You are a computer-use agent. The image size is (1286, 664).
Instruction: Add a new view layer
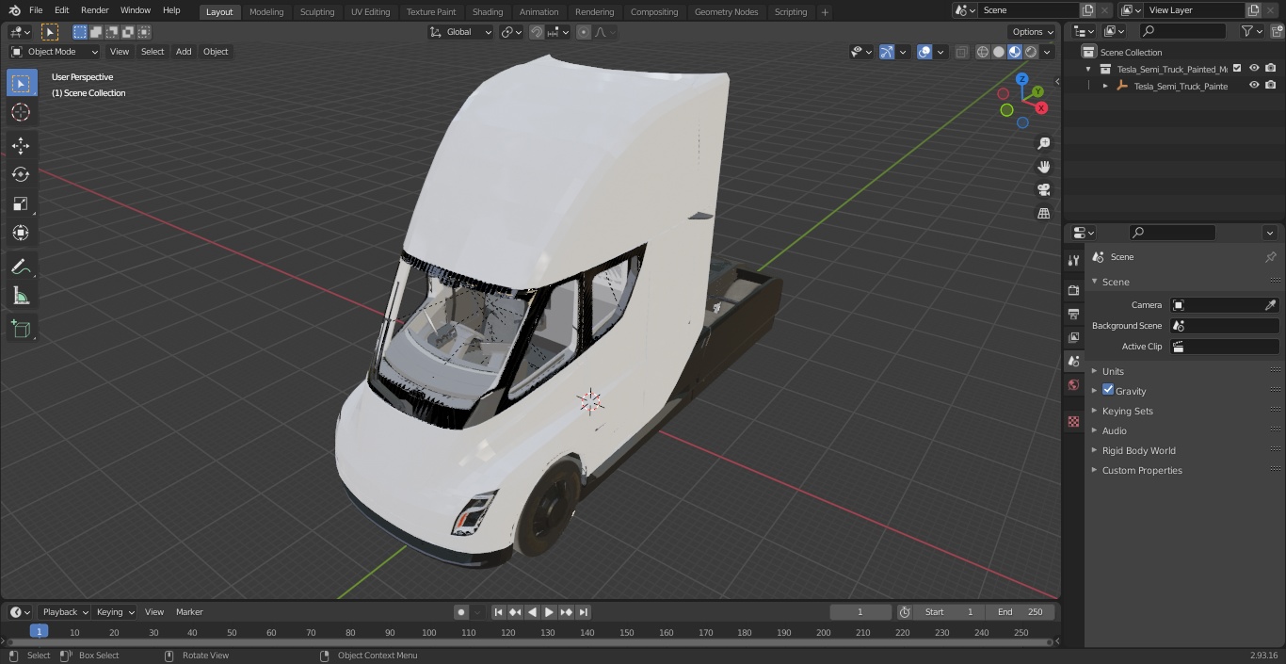[x=1253, y=10]
